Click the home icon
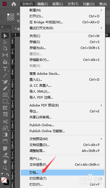 click(x=14, y=4)
